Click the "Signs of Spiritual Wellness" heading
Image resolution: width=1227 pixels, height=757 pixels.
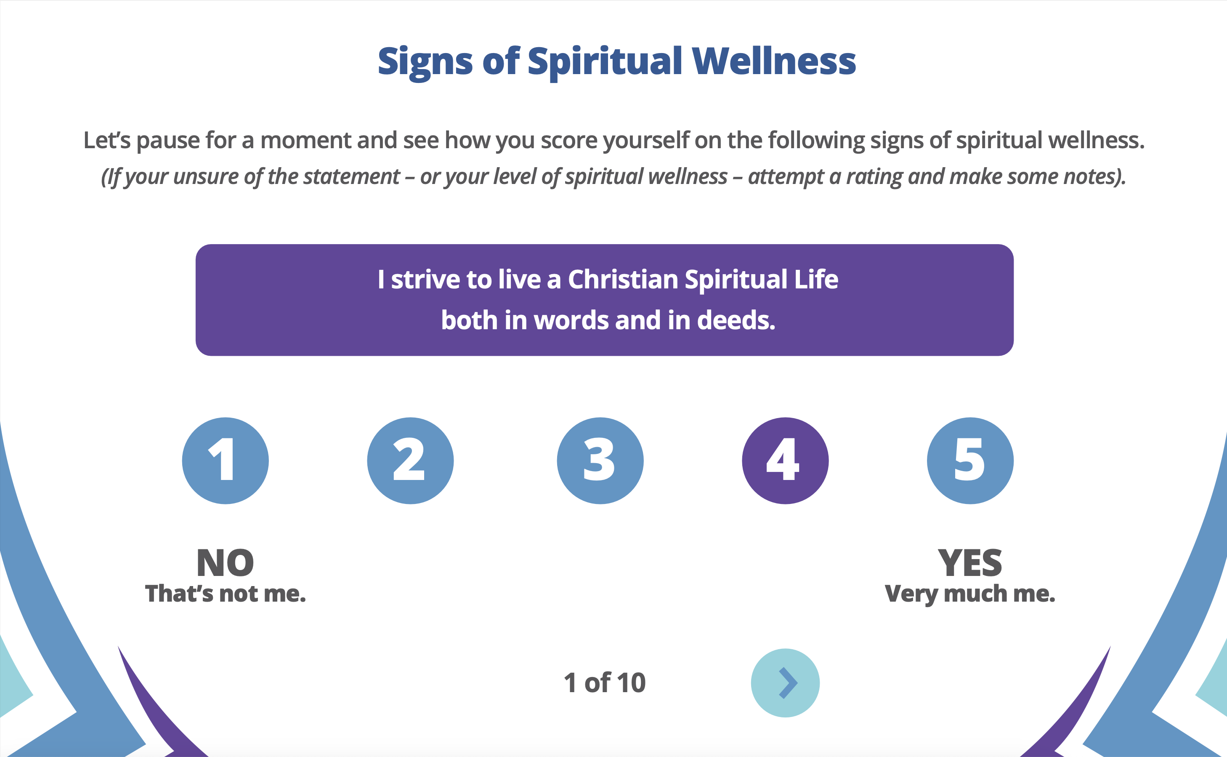tap(616, 61)
